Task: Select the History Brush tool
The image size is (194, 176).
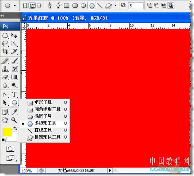Action: (14, 69)
